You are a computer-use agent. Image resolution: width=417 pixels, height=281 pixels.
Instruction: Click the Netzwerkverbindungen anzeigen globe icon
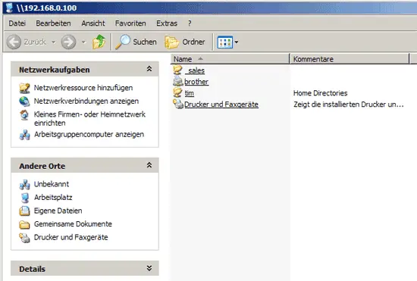pos(24,101)
